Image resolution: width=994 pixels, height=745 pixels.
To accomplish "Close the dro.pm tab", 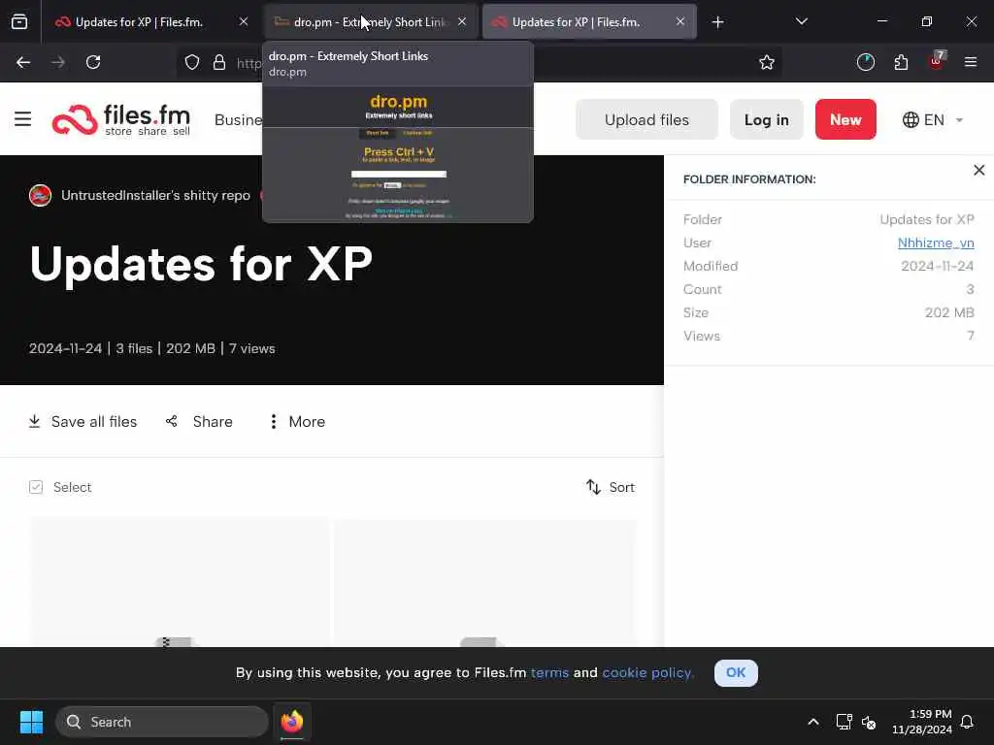I will point(462,21).
